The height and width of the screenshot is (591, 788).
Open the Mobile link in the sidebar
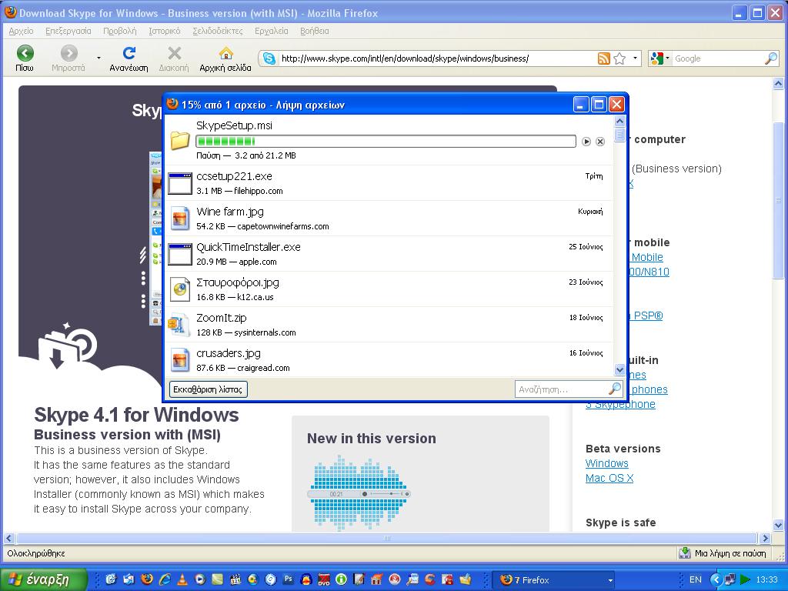click(646, 257)
